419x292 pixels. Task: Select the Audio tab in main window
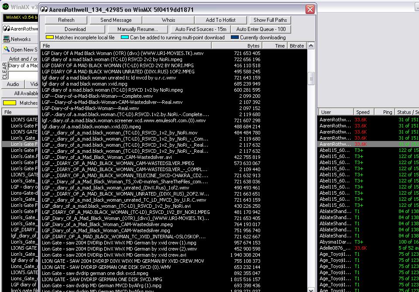(13, 84)
